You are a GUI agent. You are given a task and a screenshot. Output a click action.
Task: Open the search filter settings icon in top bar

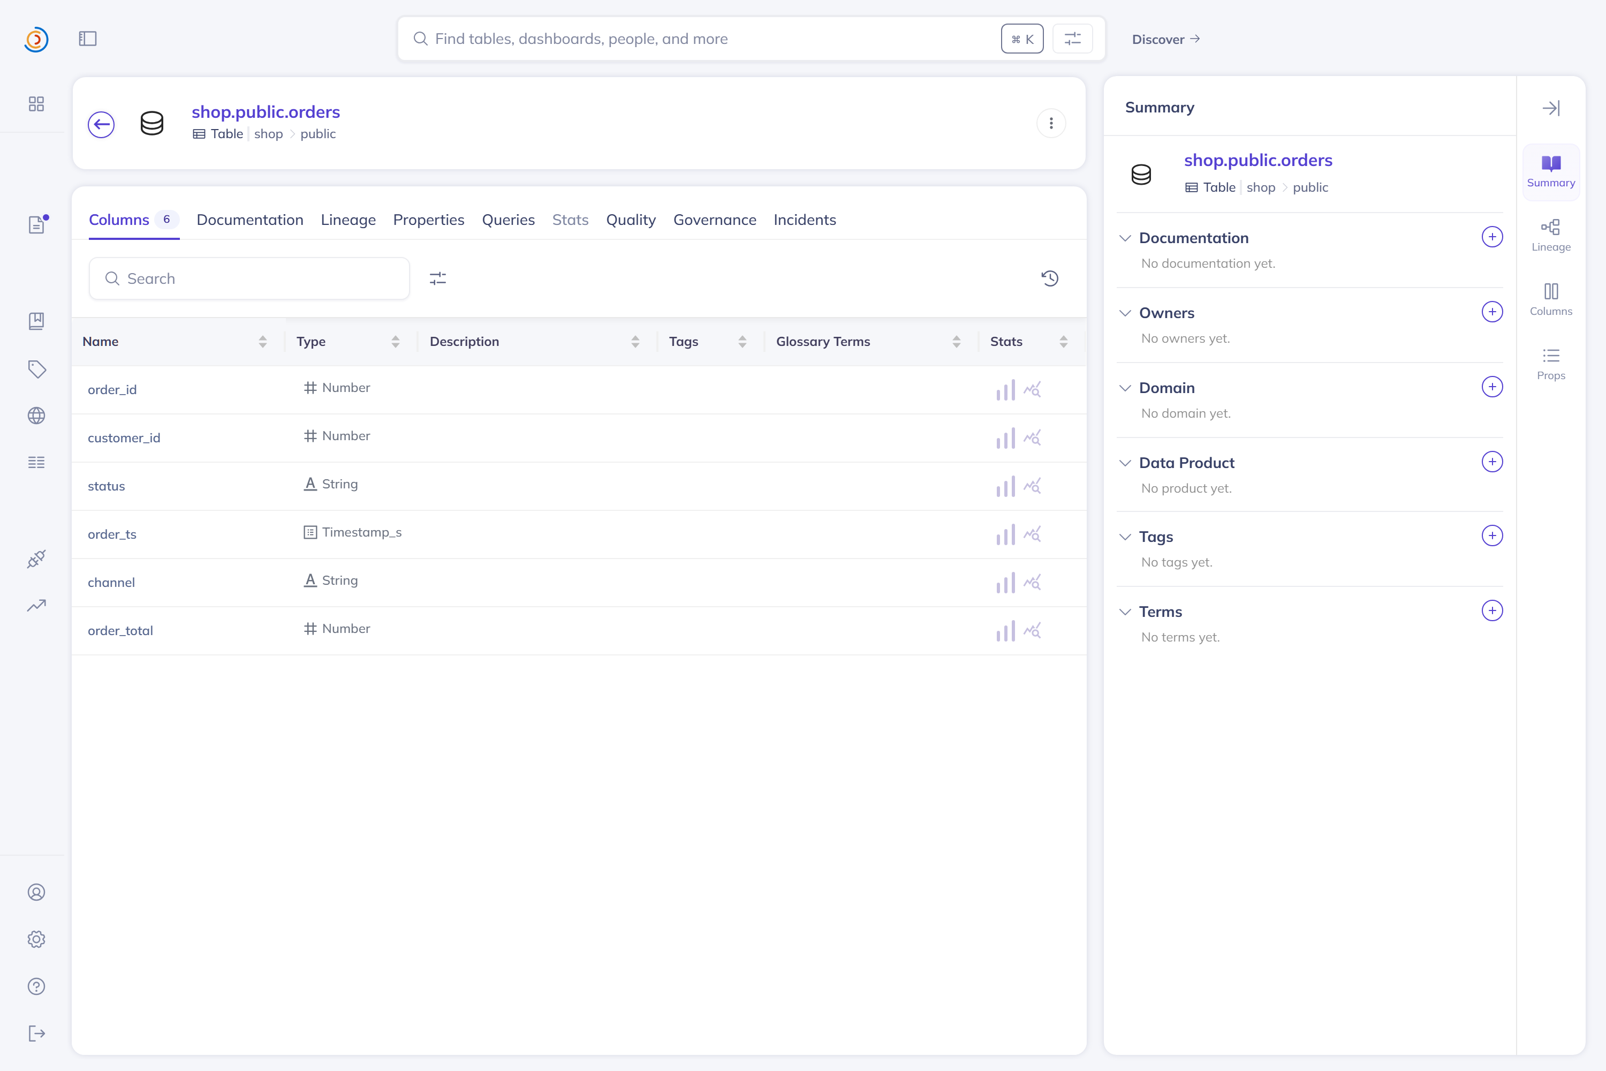point(1073,39)
